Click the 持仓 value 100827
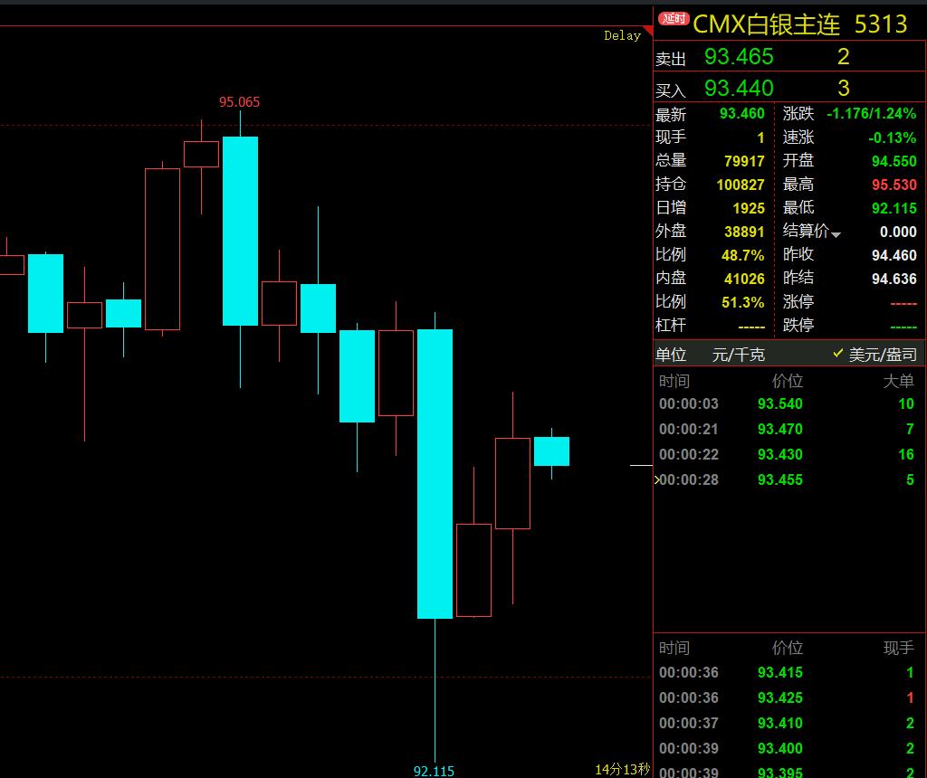Screen dimensions: 927x778 [x=741, y=185]
